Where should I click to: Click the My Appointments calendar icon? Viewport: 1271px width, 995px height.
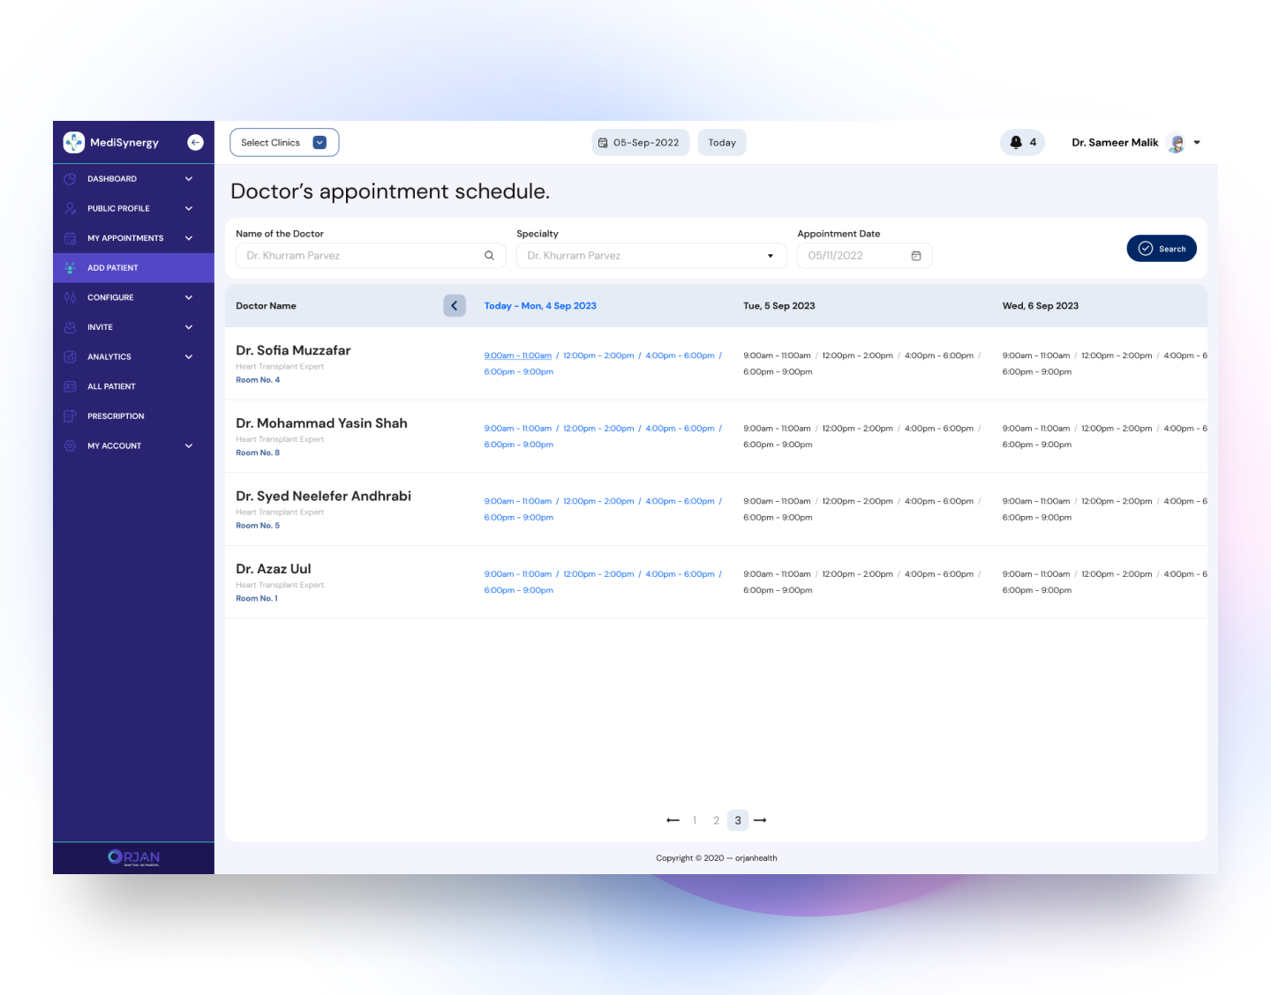pyautogui.click(x=70, y=238)
